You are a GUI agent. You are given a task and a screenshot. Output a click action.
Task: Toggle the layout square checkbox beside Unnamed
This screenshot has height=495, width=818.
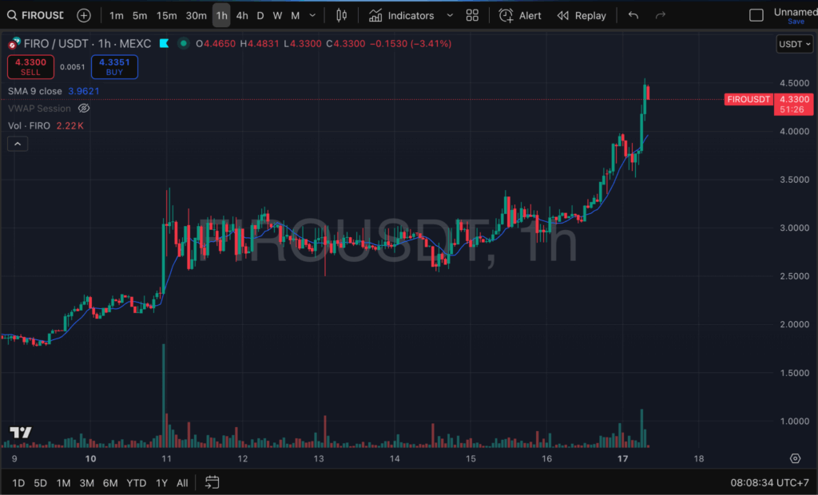[x=756, y=15]
